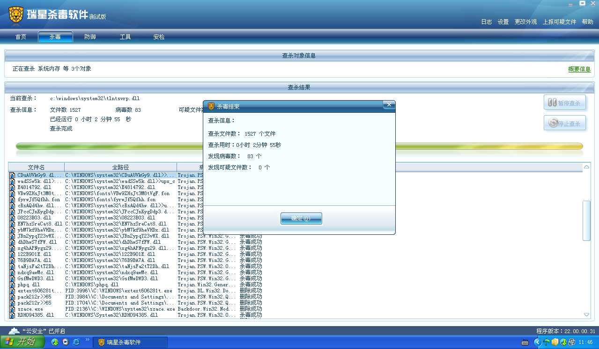Click the 程序版本 22.00.00.31 text
The image size is (599, 349).
566,331
